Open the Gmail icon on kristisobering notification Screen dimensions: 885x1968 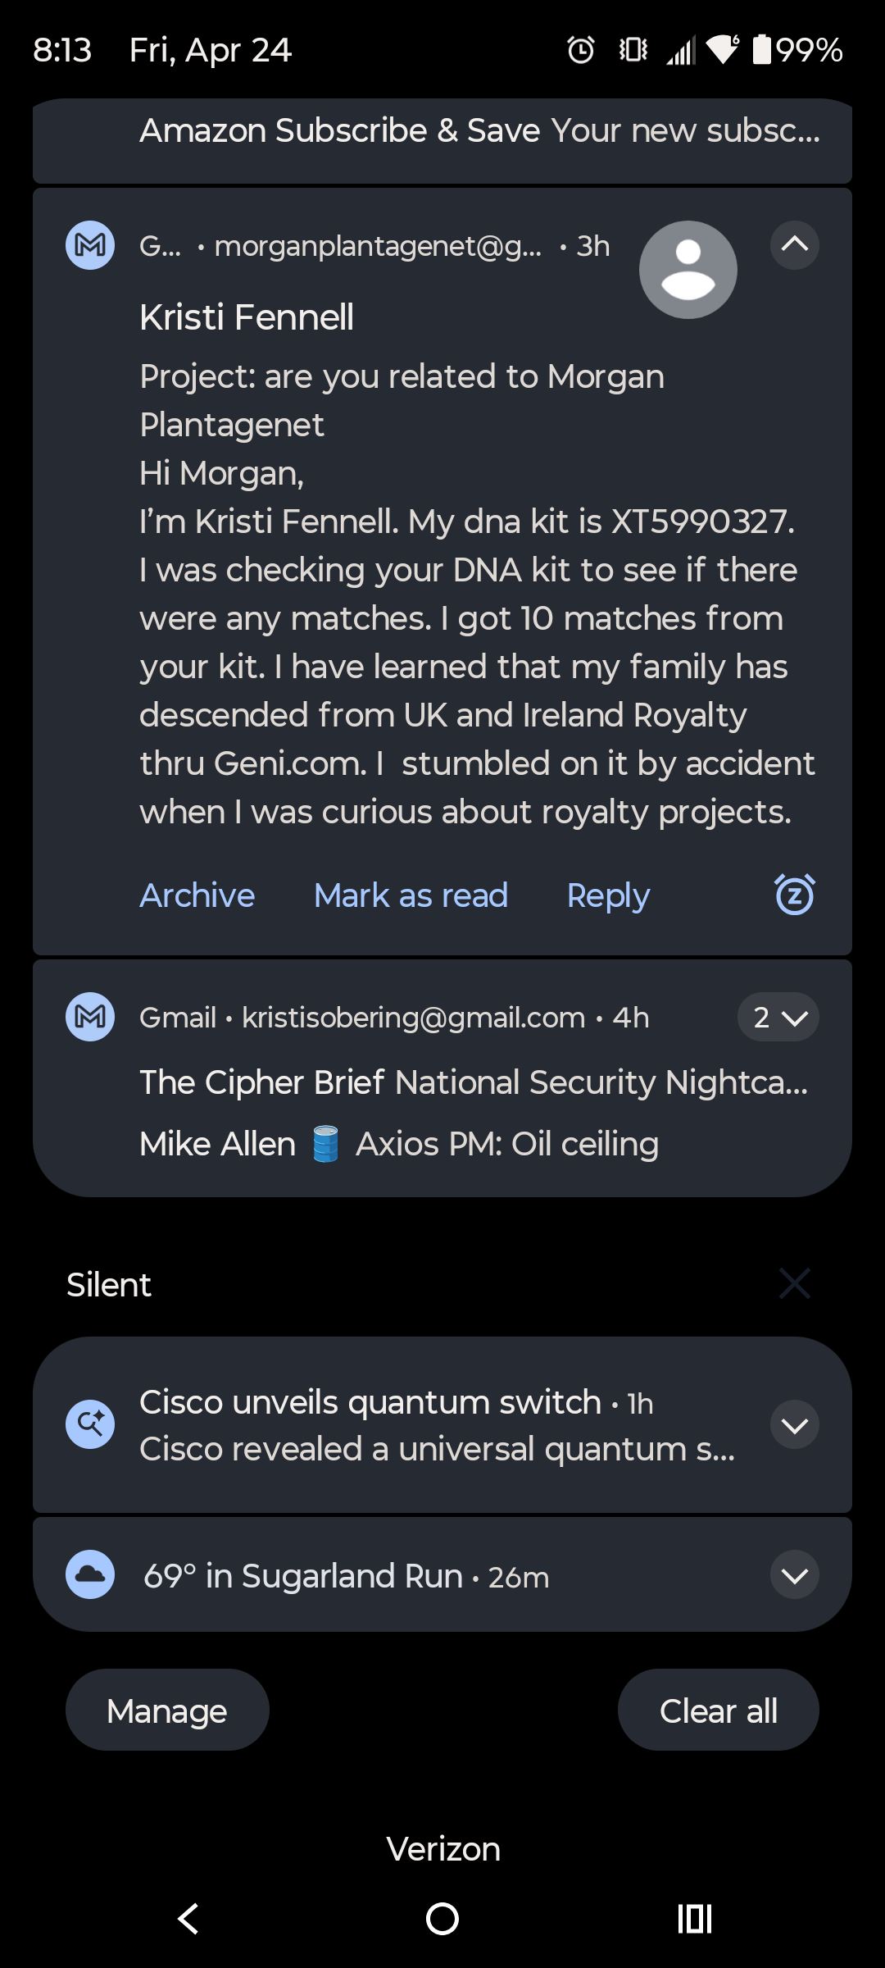pyautogui.click(x=89, y=1017)
